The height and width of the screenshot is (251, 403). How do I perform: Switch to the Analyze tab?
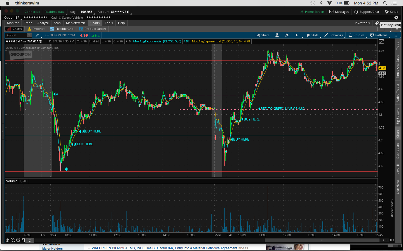point(43,23)
